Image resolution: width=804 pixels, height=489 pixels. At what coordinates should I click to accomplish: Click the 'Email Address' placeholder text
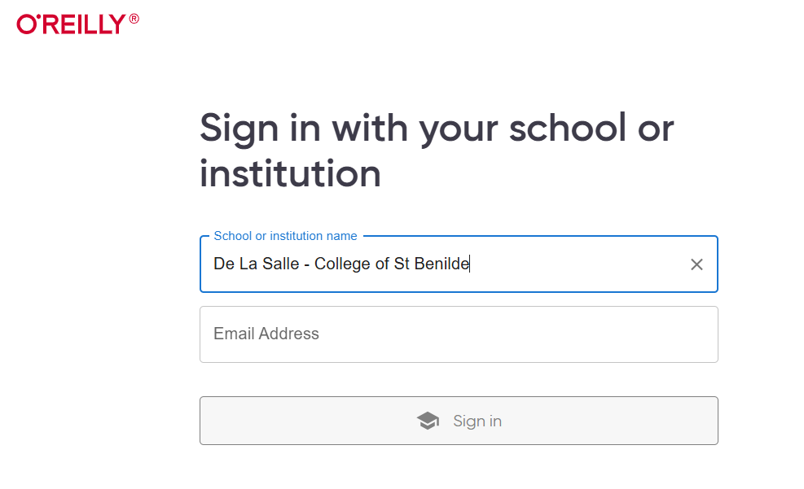pyautogui.click(x=266, y=334)
